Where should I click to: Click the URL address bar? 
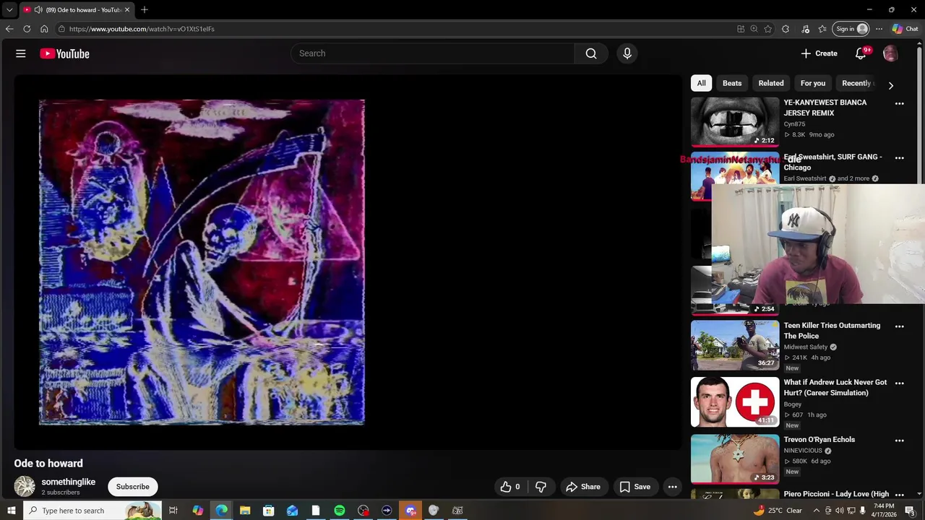(394, 29)
